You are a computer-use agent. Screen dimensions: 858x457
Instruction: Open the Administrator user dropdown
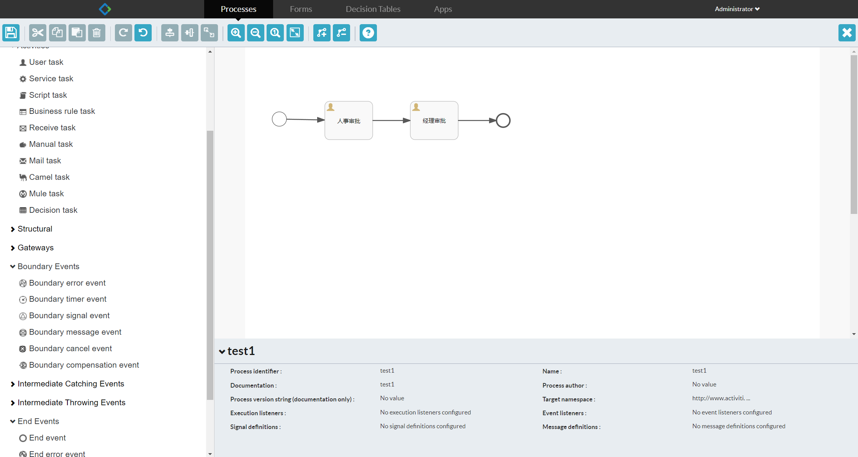[737, 9]
